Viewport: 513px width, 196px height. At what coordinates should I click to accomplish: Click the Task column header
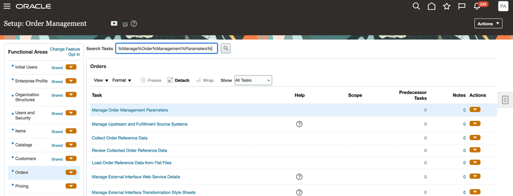tap(97, 95)
